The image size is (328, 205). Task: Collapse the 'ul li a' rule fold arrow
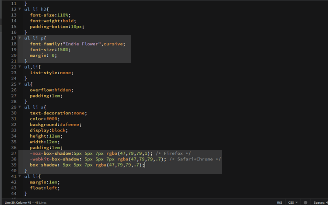[20, 107]
